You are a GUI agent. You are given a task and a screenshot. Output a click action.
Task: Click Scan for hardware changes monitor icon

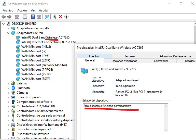tap(47, 17)
